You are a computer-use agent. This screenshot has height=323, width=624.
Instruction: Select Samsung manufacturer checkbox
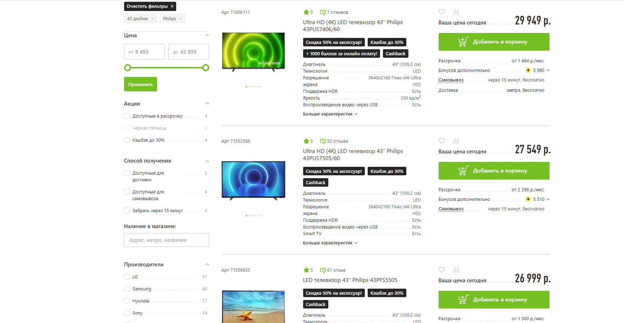click(127, 289)
